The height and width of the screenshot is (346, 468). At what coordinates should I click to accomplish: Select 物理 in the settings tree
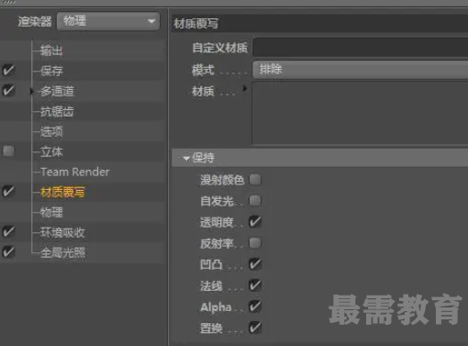tap(51, 213)
